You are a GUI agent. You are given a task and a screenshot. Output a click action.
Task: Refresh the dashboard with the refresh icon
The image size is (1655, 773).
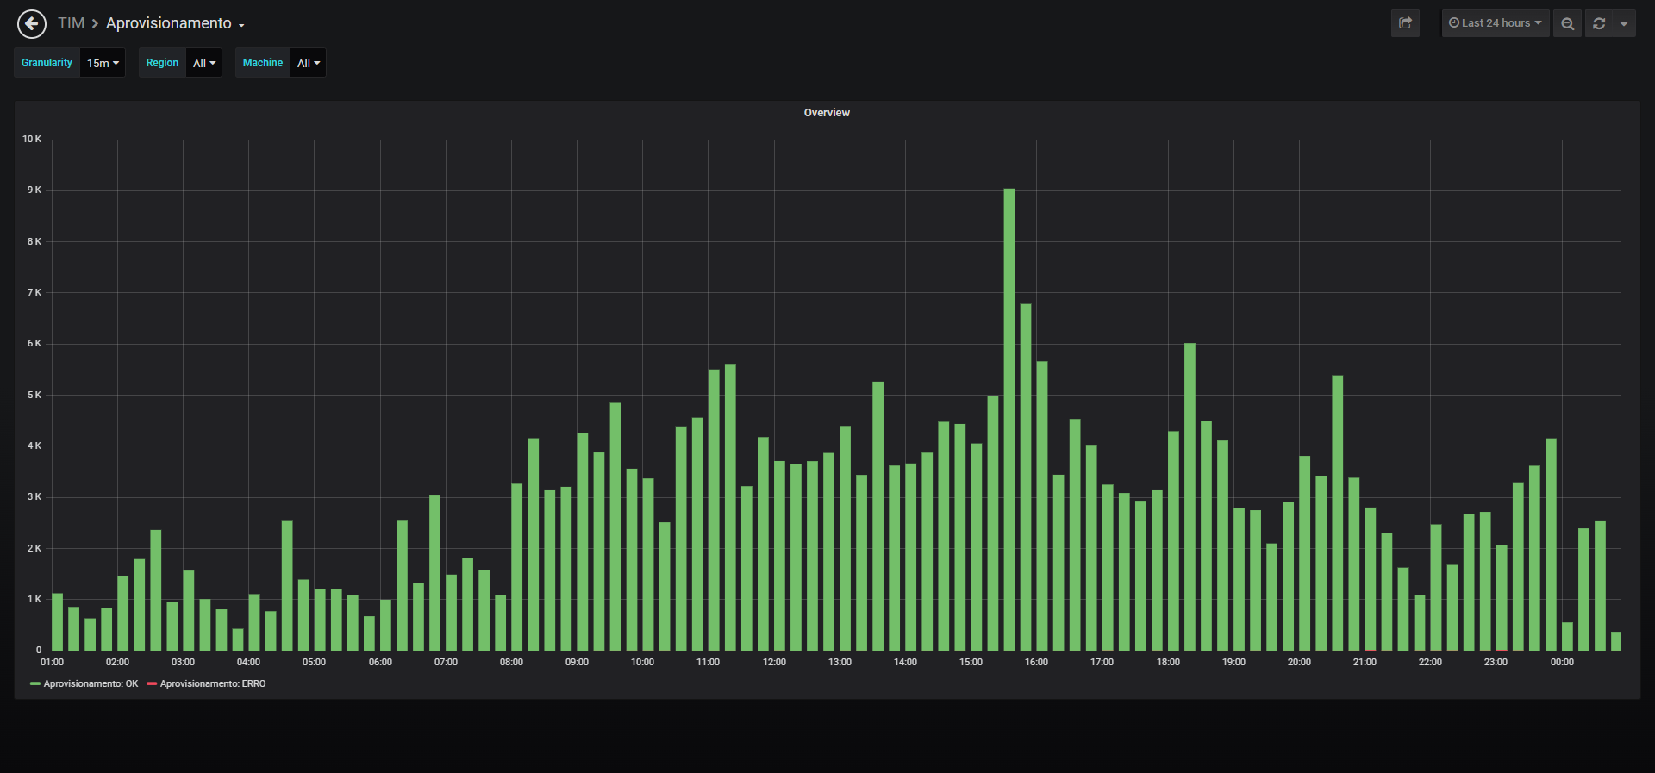pyautogui.click(x=1599, y=23)
